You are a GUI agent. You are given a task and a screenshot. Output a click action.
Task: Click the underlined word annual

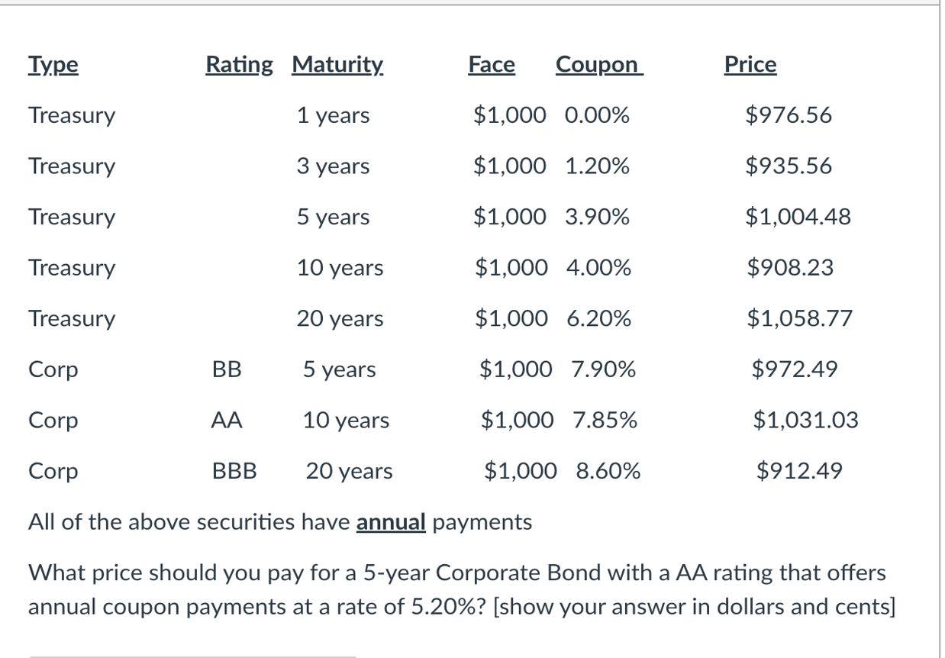(391, 522)
